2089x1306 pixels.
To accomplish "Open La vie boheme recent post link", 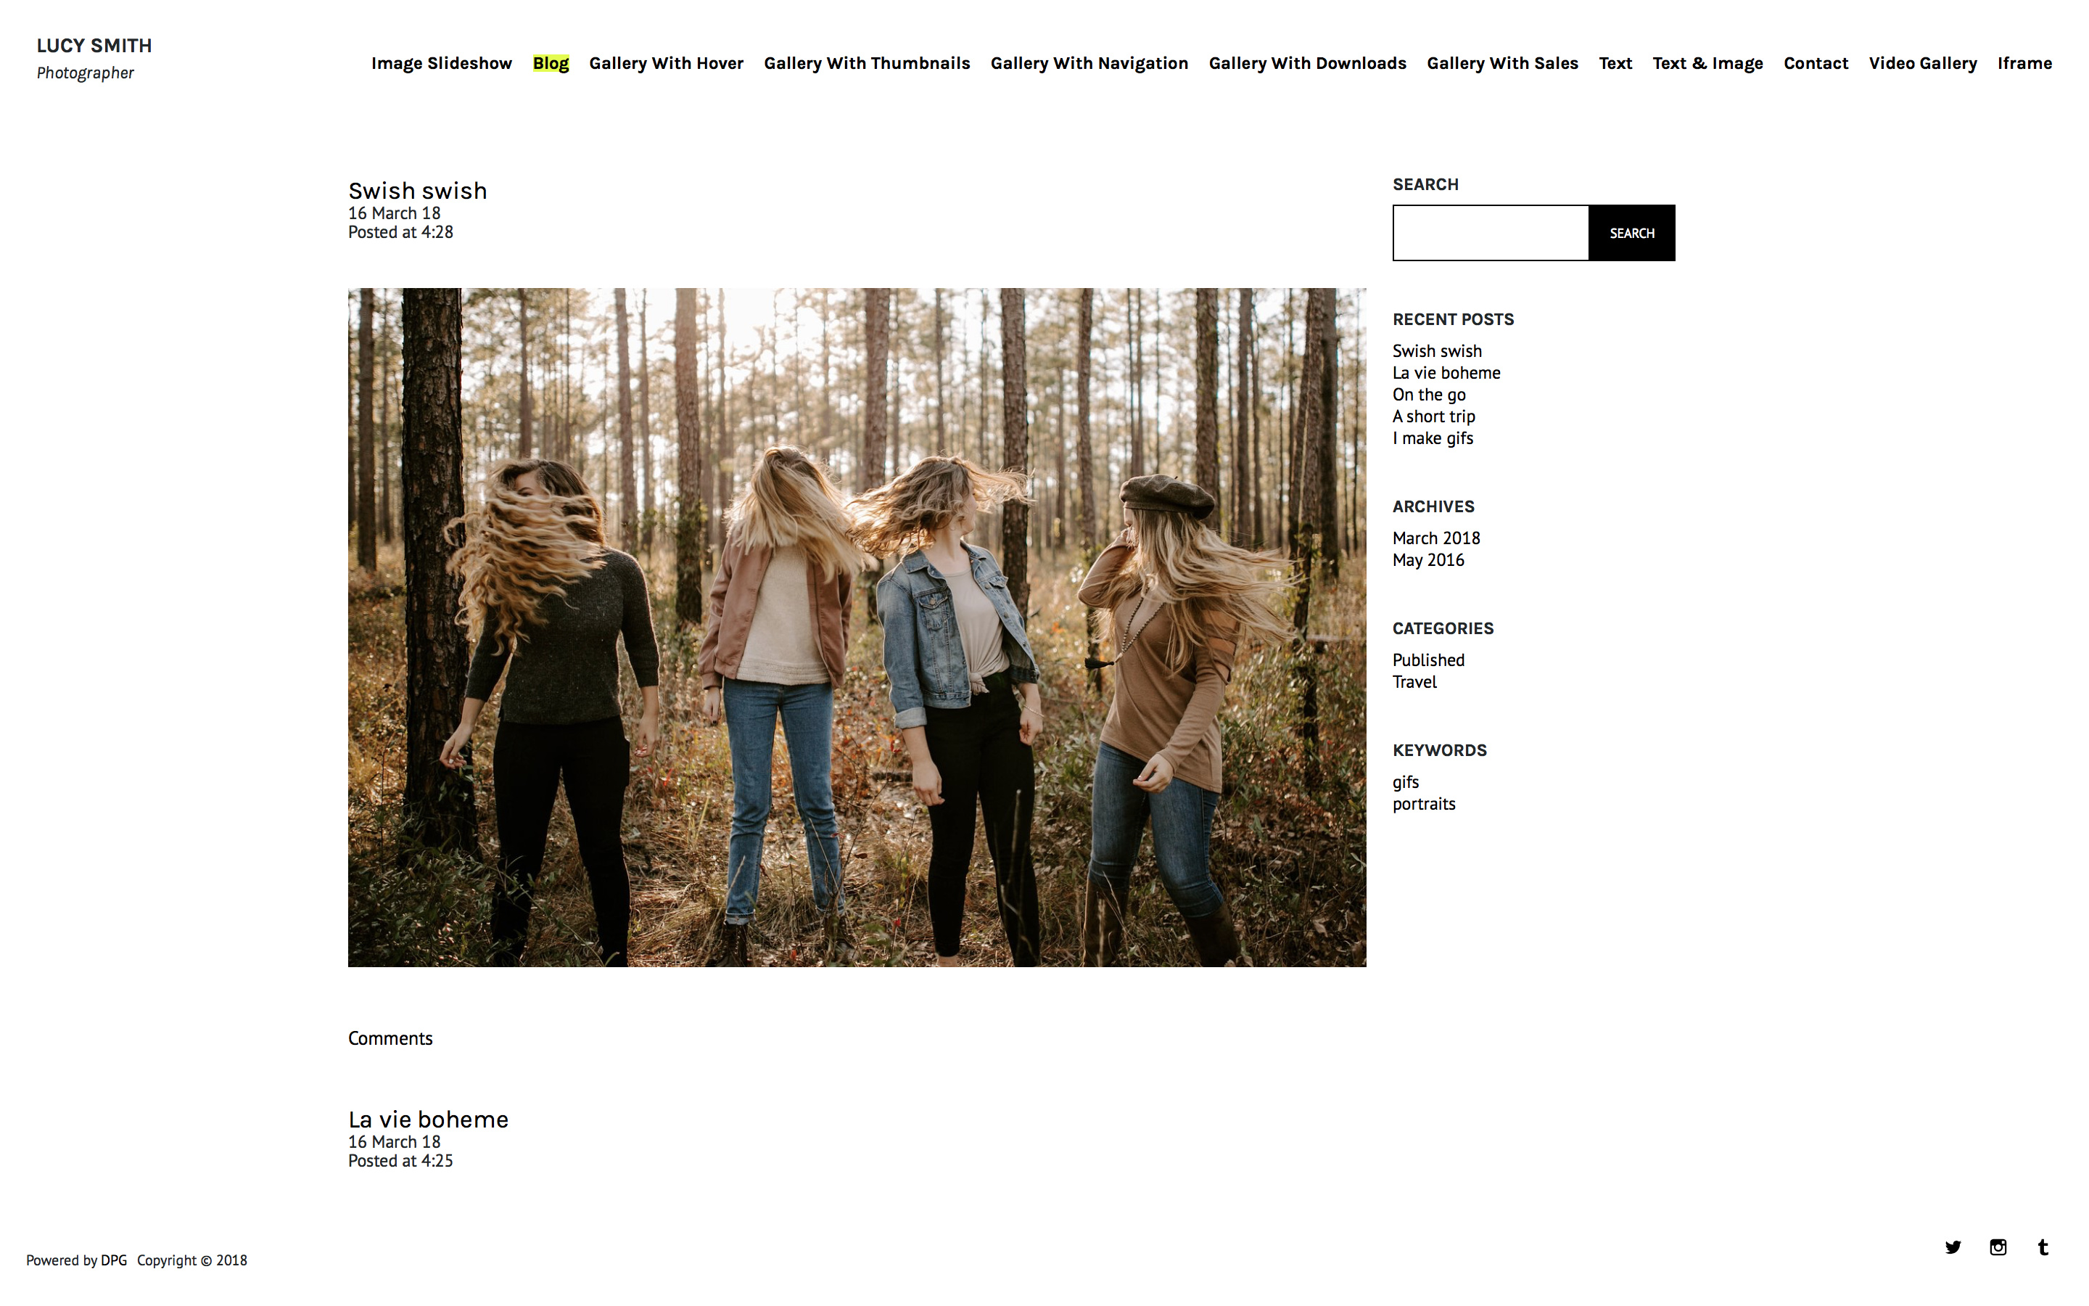I will (1446, 373).
